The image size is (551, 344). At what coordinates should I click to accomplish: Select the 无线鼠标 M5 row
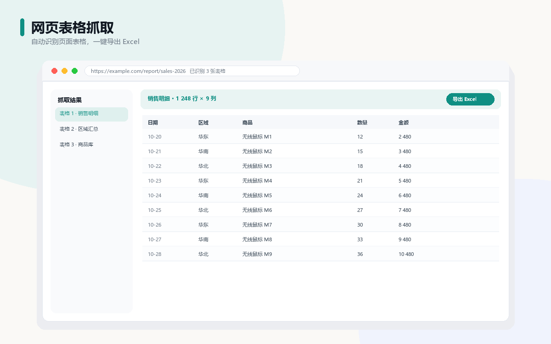coord(320,195)
